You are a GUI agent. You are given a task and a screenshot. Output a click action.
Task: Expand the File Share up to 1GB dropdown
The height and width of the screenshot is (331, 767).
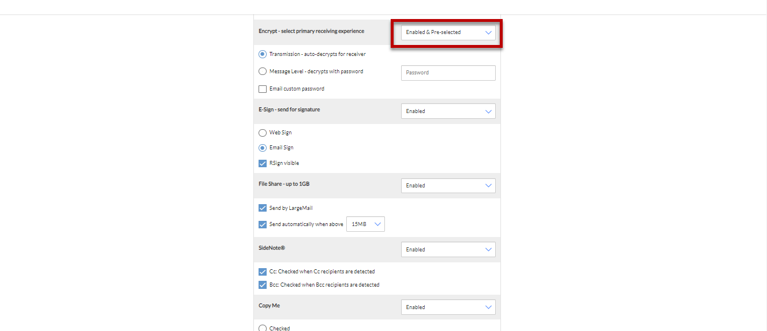448,186
